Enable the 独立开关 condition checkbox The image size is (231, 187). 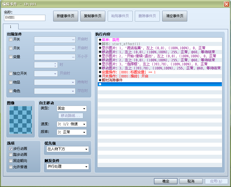coord(10,73)
